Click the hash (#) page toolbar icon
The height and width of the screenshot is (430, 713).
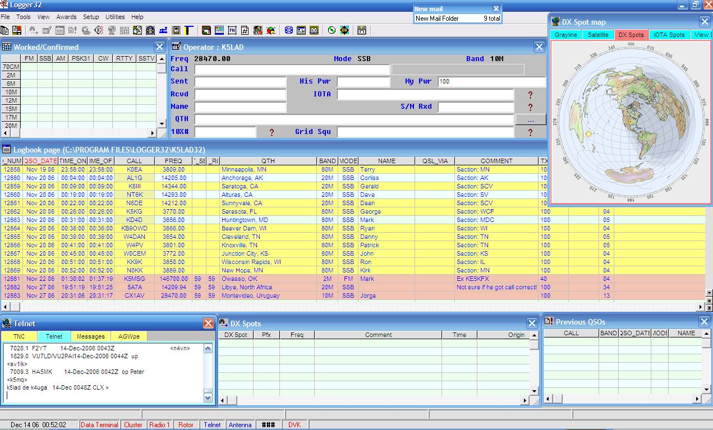[245, 30]
